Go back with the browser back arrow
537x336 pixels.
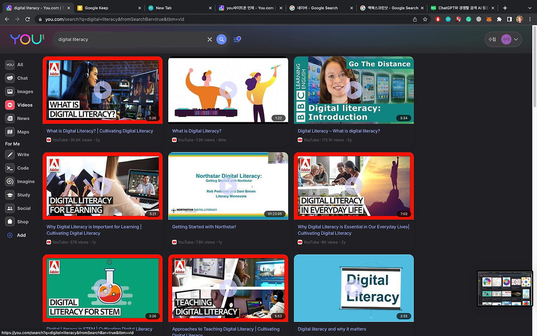pyautogui.click(x=7, y=19)
